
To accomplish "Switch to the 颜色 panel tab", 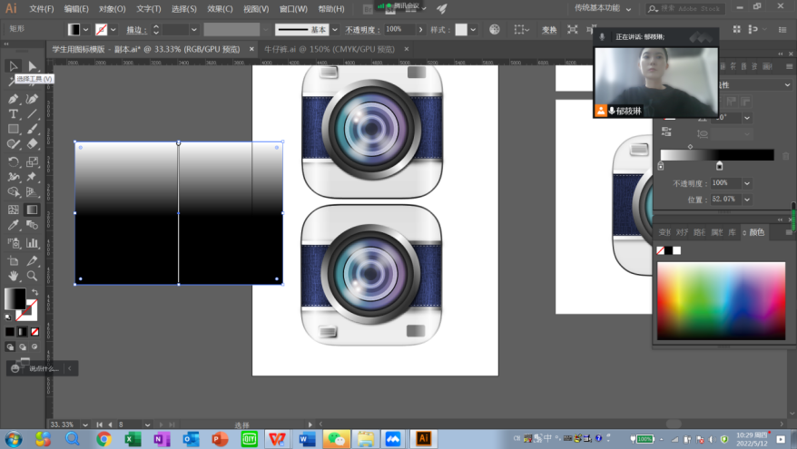I will [x=756, y=232].
